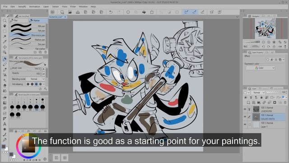Expand brush size plus indicator
Viewport: 289px width, 163px height.
click(x=11, y=68)
